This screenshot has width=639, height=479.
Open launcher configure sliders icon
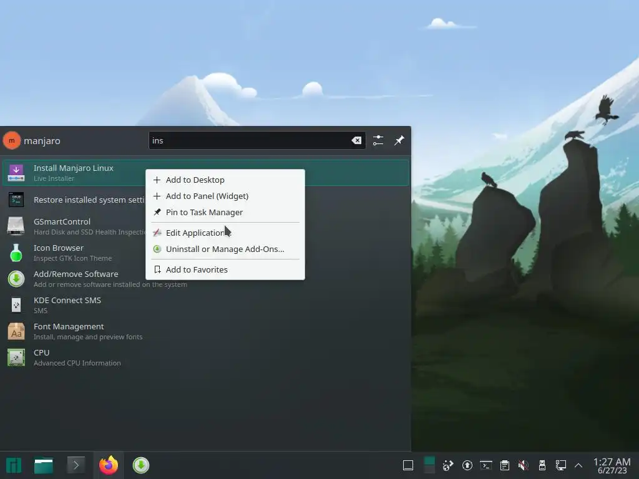[378, 140]
